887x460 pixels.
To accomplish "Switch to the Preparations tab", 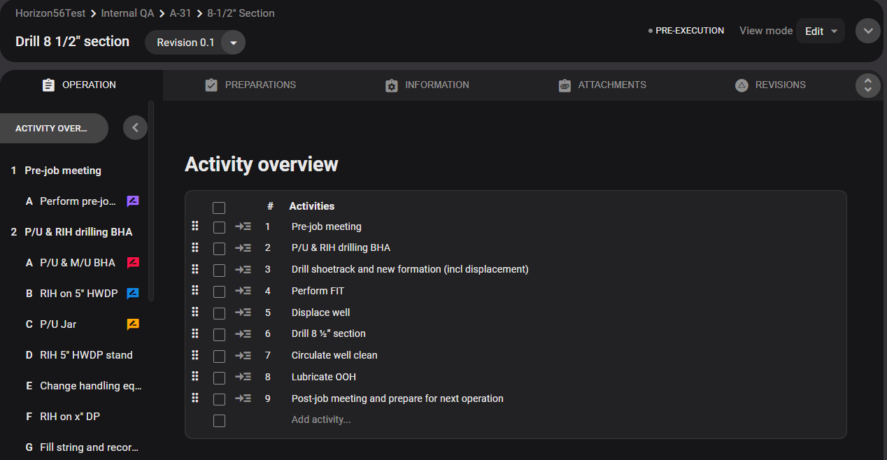I will pos(250,85).
